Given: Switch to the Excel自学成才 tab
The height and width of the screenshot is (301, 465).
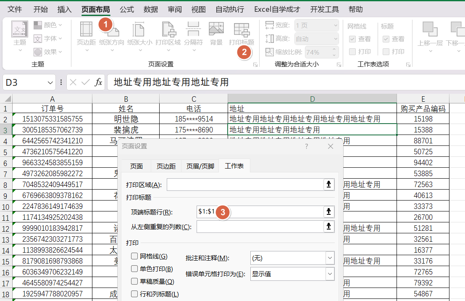Looking at the screenshot, I should click(x=277, y=10).
